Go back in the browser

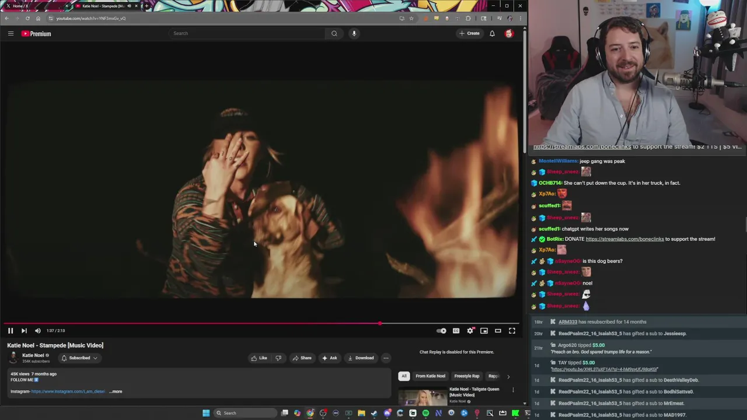point(7,18)
